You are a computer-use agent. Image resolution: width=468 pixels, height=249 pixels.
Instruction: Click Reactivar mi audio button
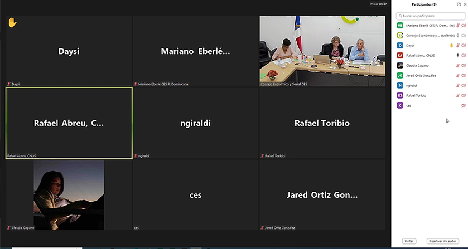443,241
